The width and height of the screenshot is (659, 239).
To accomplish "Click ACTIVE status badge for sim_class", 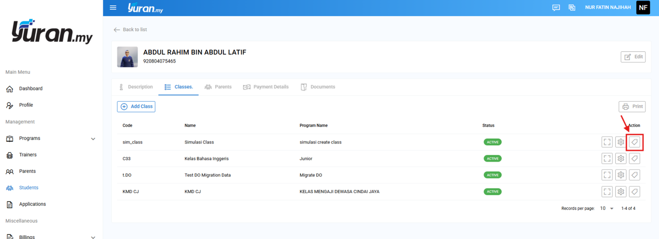I will pos(492,142).
